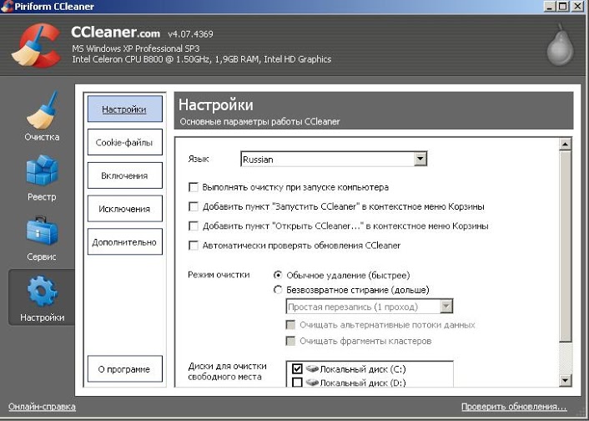Click the Режим очистки label
The image size is (589, 421).
(x=219, y=275)
